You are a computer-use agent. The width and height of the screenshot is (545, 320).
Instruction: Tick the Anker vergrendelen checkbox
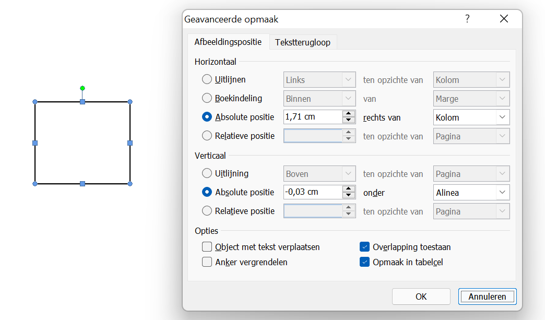pyautogui.click(x=207, y=262)
